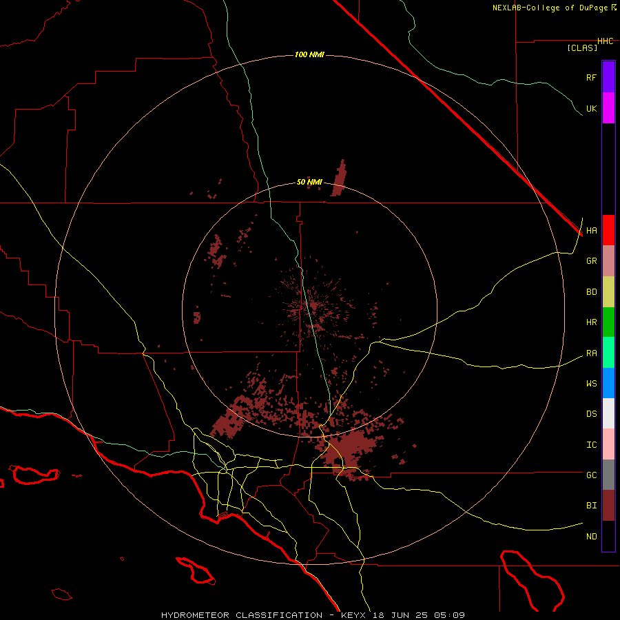The image size is (620, 620).
Task: Click the "UK" legend label
Action: click(591, 109)
